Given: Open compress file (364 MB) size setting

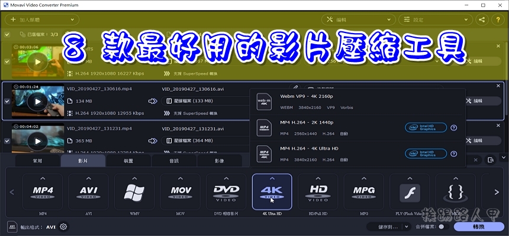Looking at the screenshot, I should [x=205, y=140].
